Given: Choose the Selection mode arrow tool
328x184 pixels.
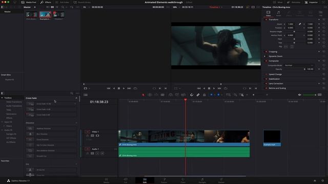Looking at the screenshot, I should coord(143,95).
